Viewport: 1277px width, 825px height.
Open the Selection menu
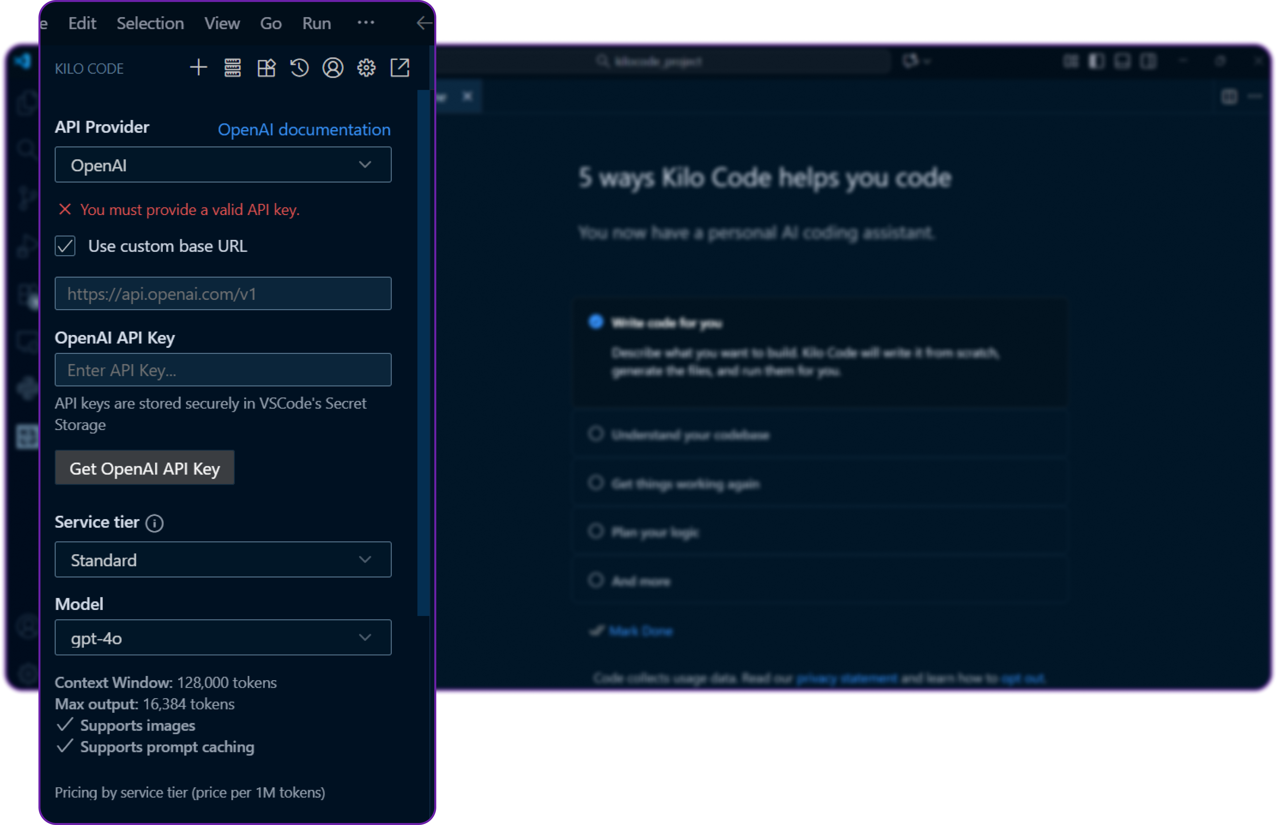150,23
